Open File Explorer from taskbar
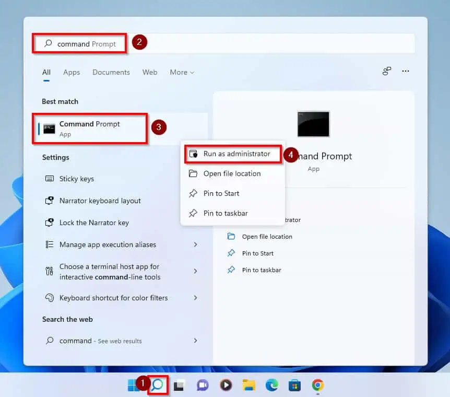Viewport: 450px width, 397px height. (x=249, y=385)
